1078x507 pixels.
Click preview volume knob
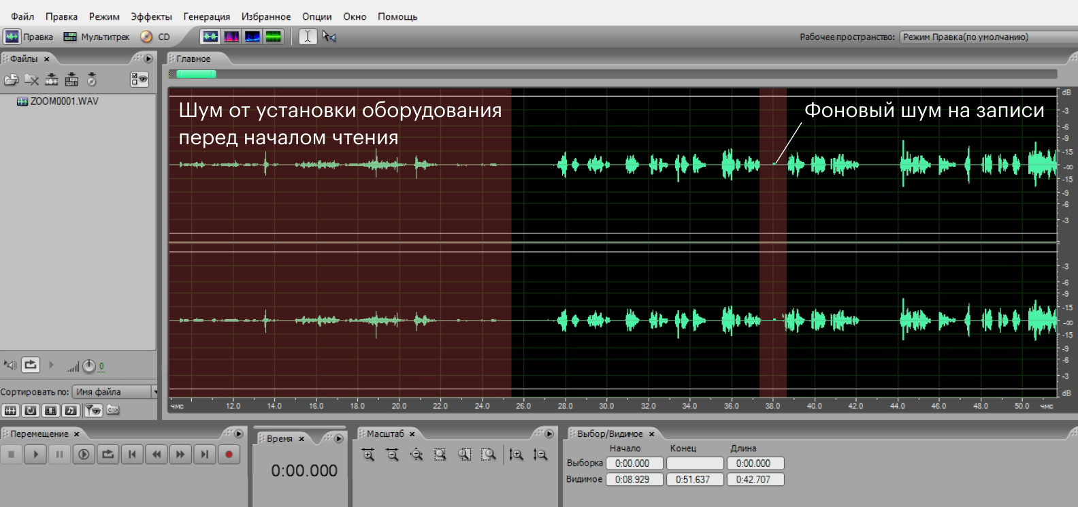pos(89,366)
